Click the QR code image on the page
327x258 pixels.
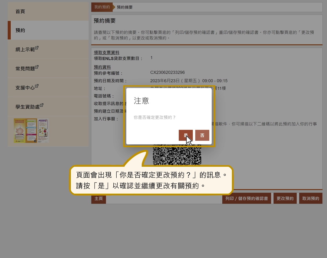[x=177, y=155]
